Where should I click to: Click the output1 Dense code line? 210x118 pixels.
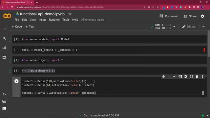[x=59, y=93]
